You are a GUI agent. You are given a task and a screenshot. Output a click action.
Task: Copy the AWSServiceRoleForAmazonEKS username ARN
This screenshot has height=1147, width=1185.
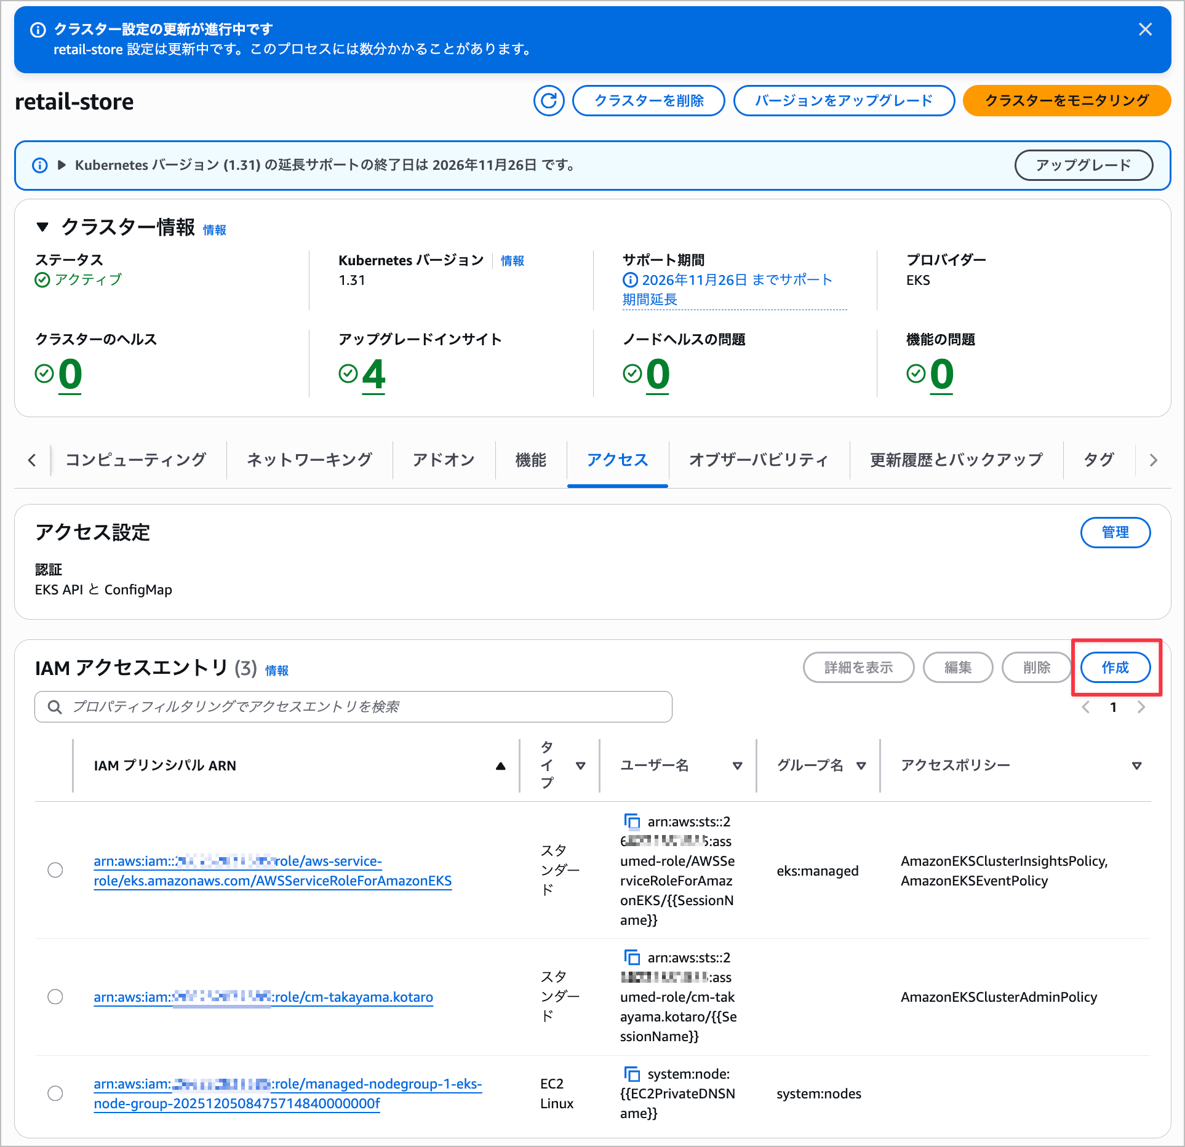pyautogui.click(x=631, y=821)
